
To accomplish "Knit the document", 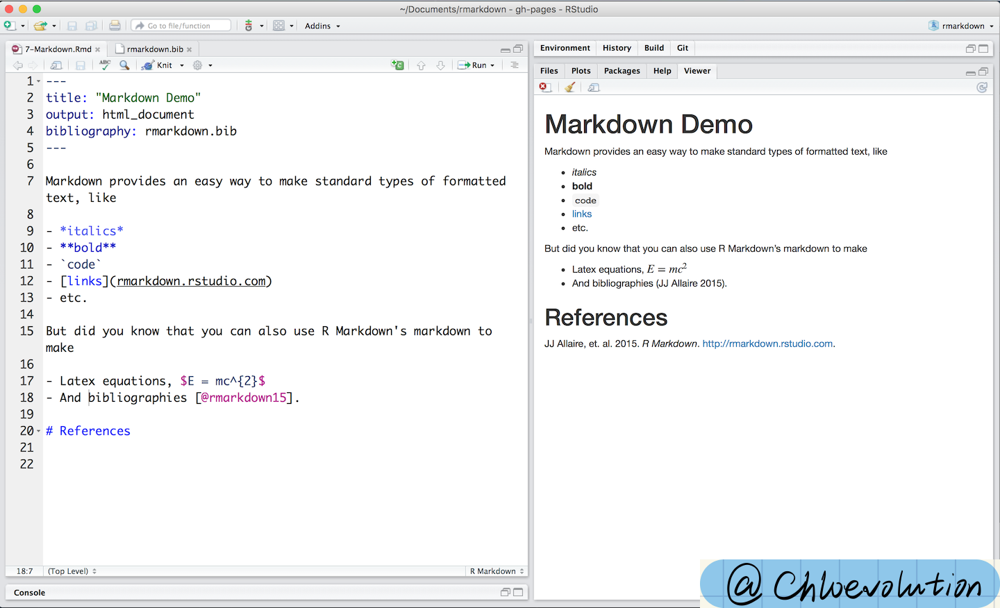I will pyautogui.click(x=158, y=65).
